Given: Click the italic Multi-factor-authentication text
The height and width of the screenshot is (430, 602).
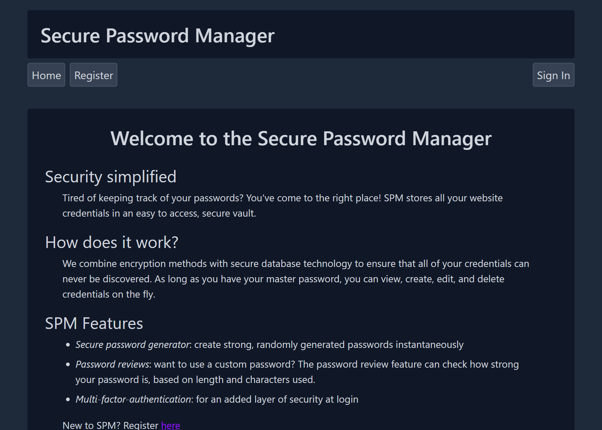Looking at the screenshot, I should pos(133,399).
